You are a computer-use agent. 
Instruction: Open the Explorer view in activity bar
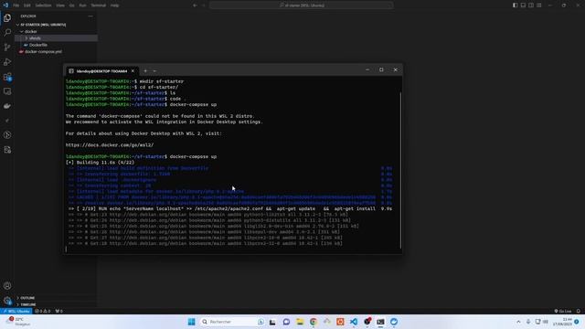[x=7, y=18]
